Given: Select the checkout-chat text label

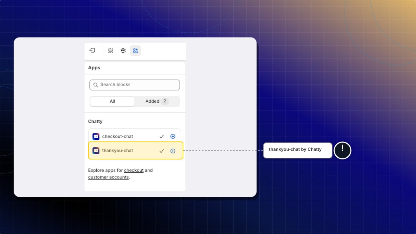Looking at the screenshot, I should pos(118,137).
